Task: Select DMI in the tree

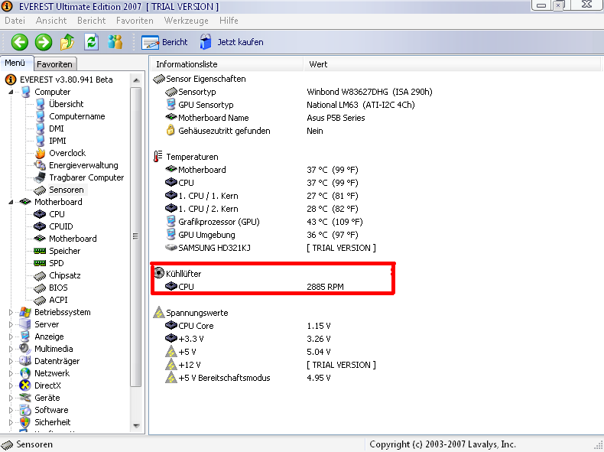Action: [x=57, y=128]
